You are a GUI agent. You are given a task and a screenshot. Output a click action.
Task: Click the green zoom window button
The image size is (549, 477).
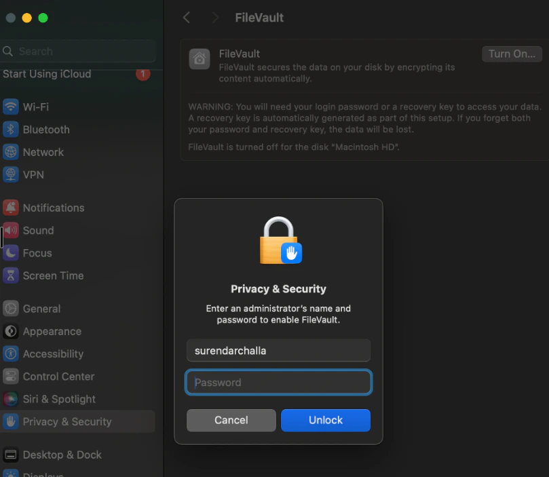[x=43, y=18]
